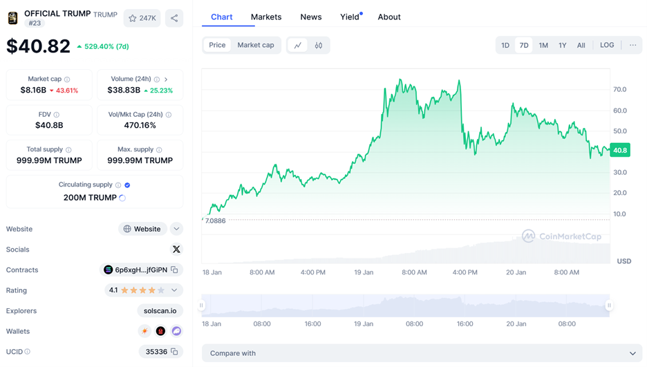Select the Market cap chart toggle
Image resolution: width=647 pixels, height=367 pixels.
click(x=256, y=45)
